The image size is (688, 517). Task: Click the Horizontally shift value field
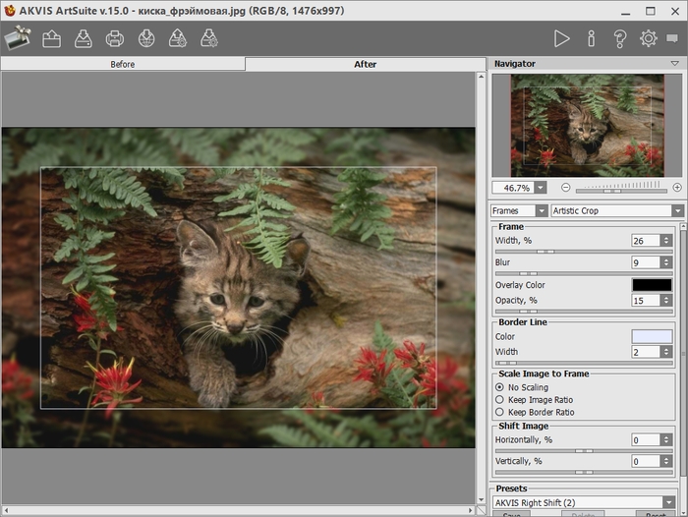646,439
